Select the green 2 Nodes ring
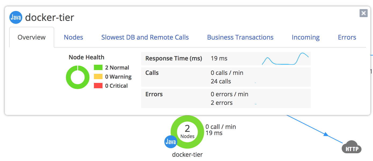373x161 pixels. point(187,132)
